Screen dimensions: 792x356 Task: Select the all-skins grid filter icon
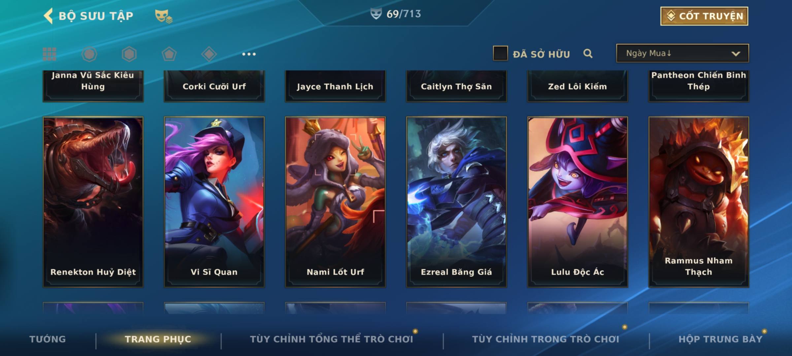click(x=49, y=54)
